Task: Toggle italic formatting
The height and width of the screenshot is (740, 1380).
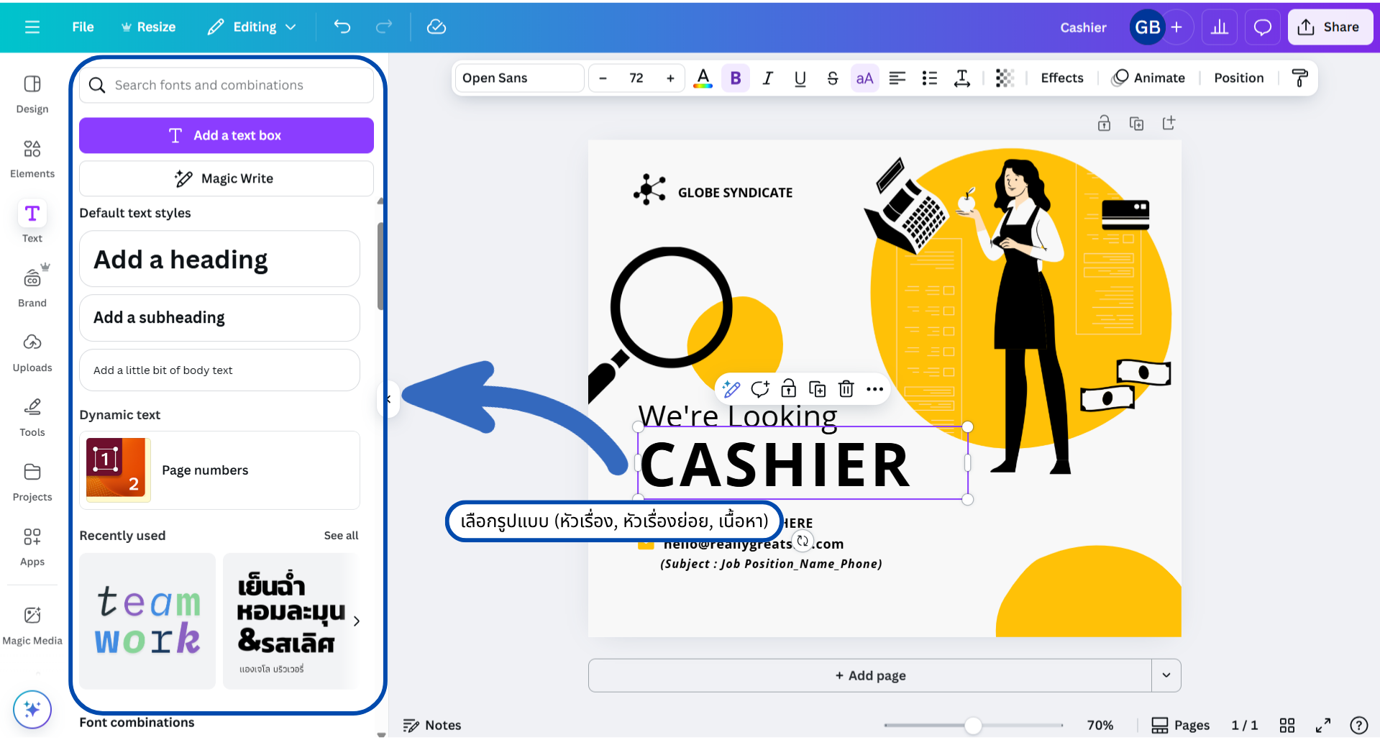Action: point(767,78)
